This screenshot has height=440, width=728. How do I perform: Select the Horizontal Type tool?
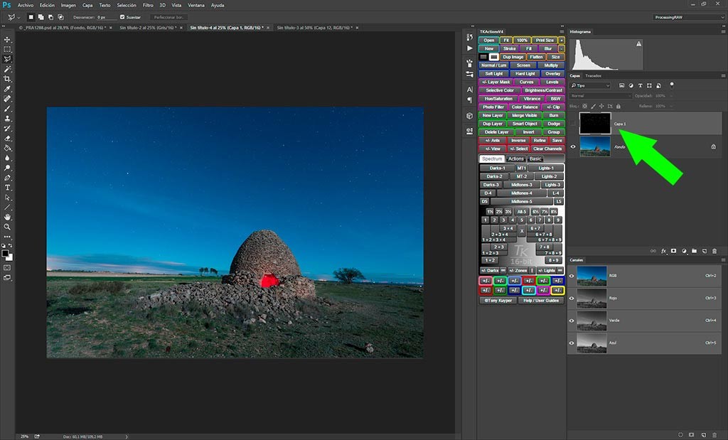(x=7, y=187)
